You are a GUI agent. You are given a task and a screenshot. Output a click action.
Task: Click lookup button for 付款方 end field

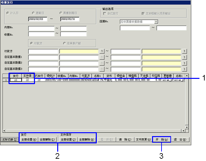[184, 51]
